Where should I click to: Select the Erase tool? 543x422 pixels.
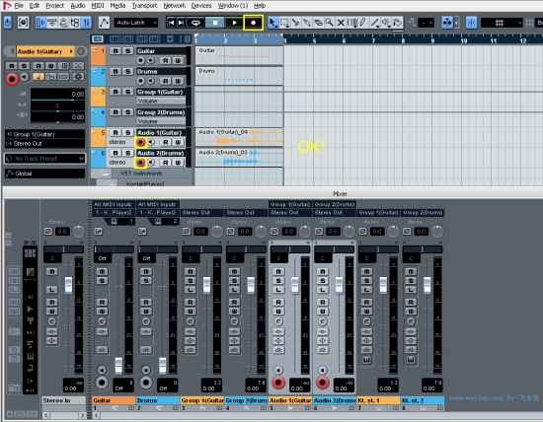pyautogui.click(x=318, y=23)
